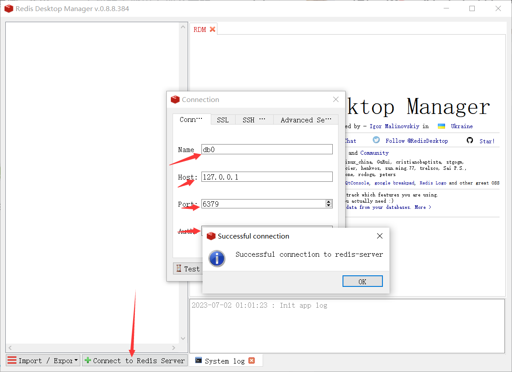
Task: Close the Successful connection dialog
Action: 379,236
